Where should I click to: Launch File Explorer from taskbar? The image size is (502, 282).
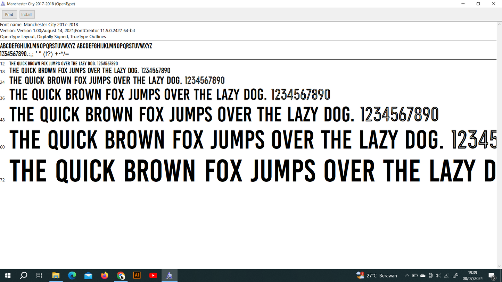coord(56,275)
